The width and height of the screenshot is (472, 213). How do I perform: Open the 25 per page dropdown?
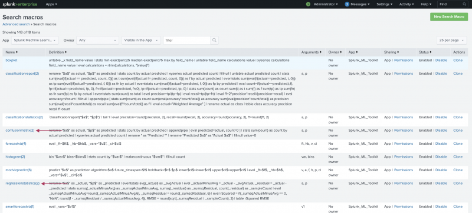(451, 40)
